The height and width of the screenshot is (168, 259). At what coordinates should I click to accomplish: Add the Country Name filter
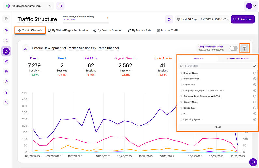pos(254,102)
